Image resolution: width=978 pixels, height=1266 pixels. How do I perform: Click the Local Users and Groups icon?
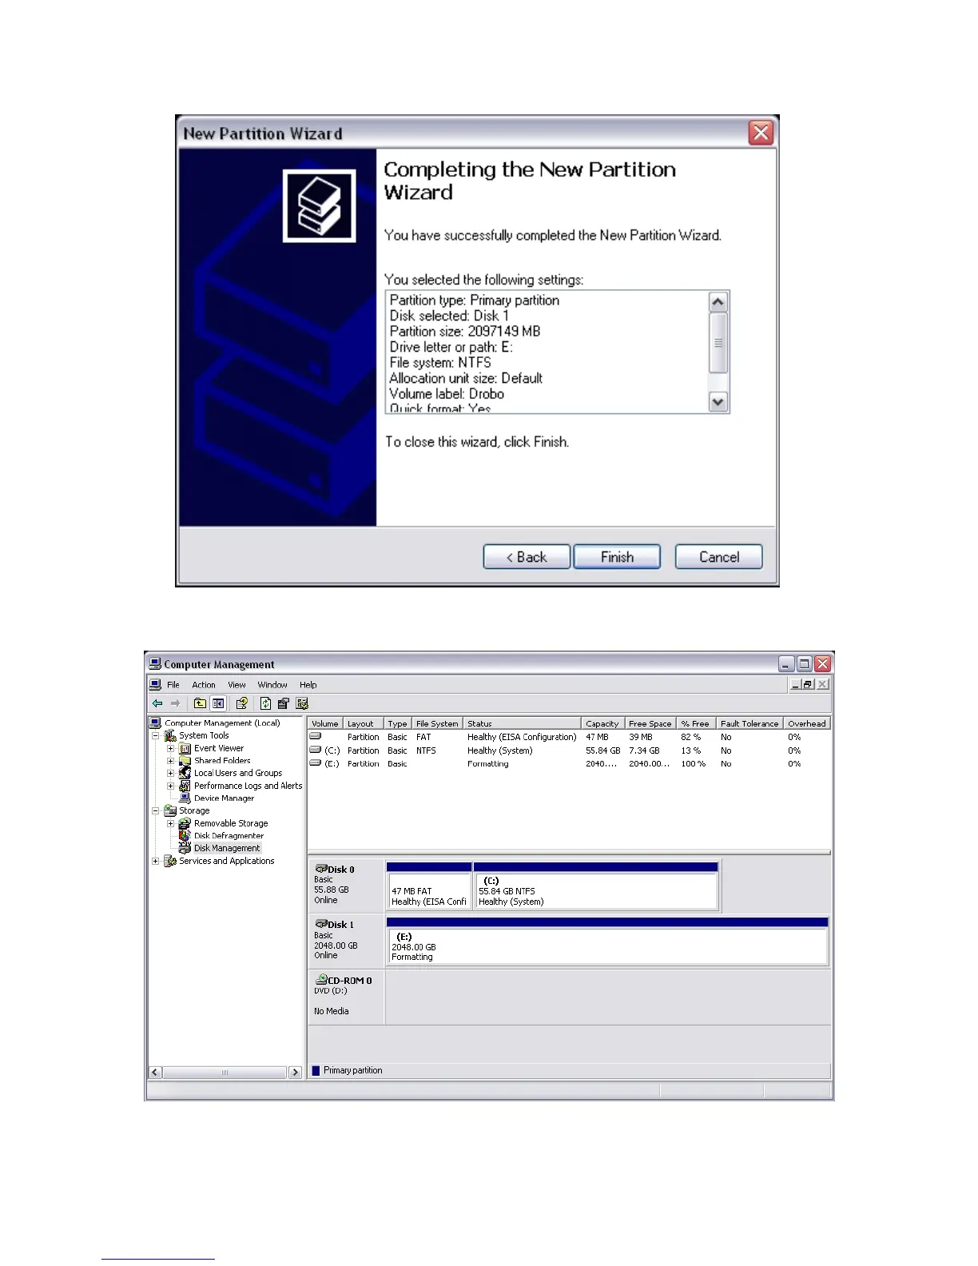pyautogui.click(x=185, y=773)
